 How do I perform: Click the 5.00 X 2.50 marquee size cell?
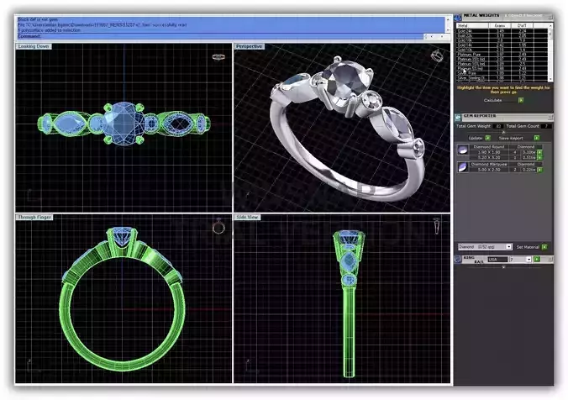click(x=489, y=169)
